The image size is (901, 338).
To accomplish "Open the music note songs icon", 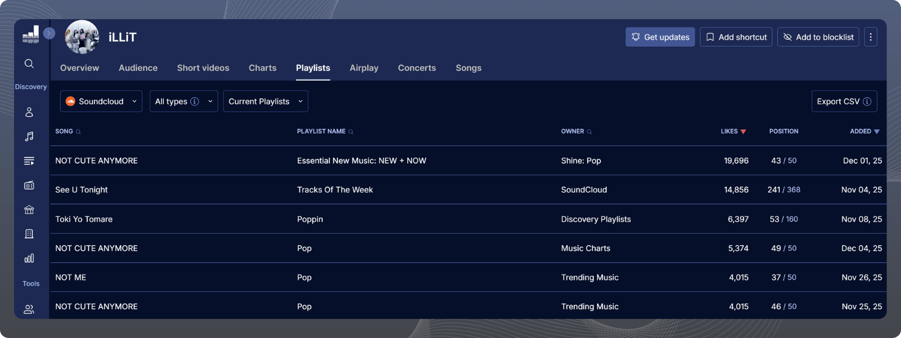I will click(29, 136).
